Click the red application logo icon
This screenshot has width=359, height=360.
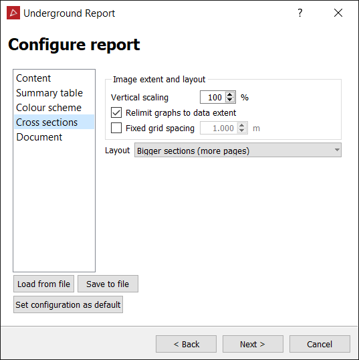click(x=13, y=13)
